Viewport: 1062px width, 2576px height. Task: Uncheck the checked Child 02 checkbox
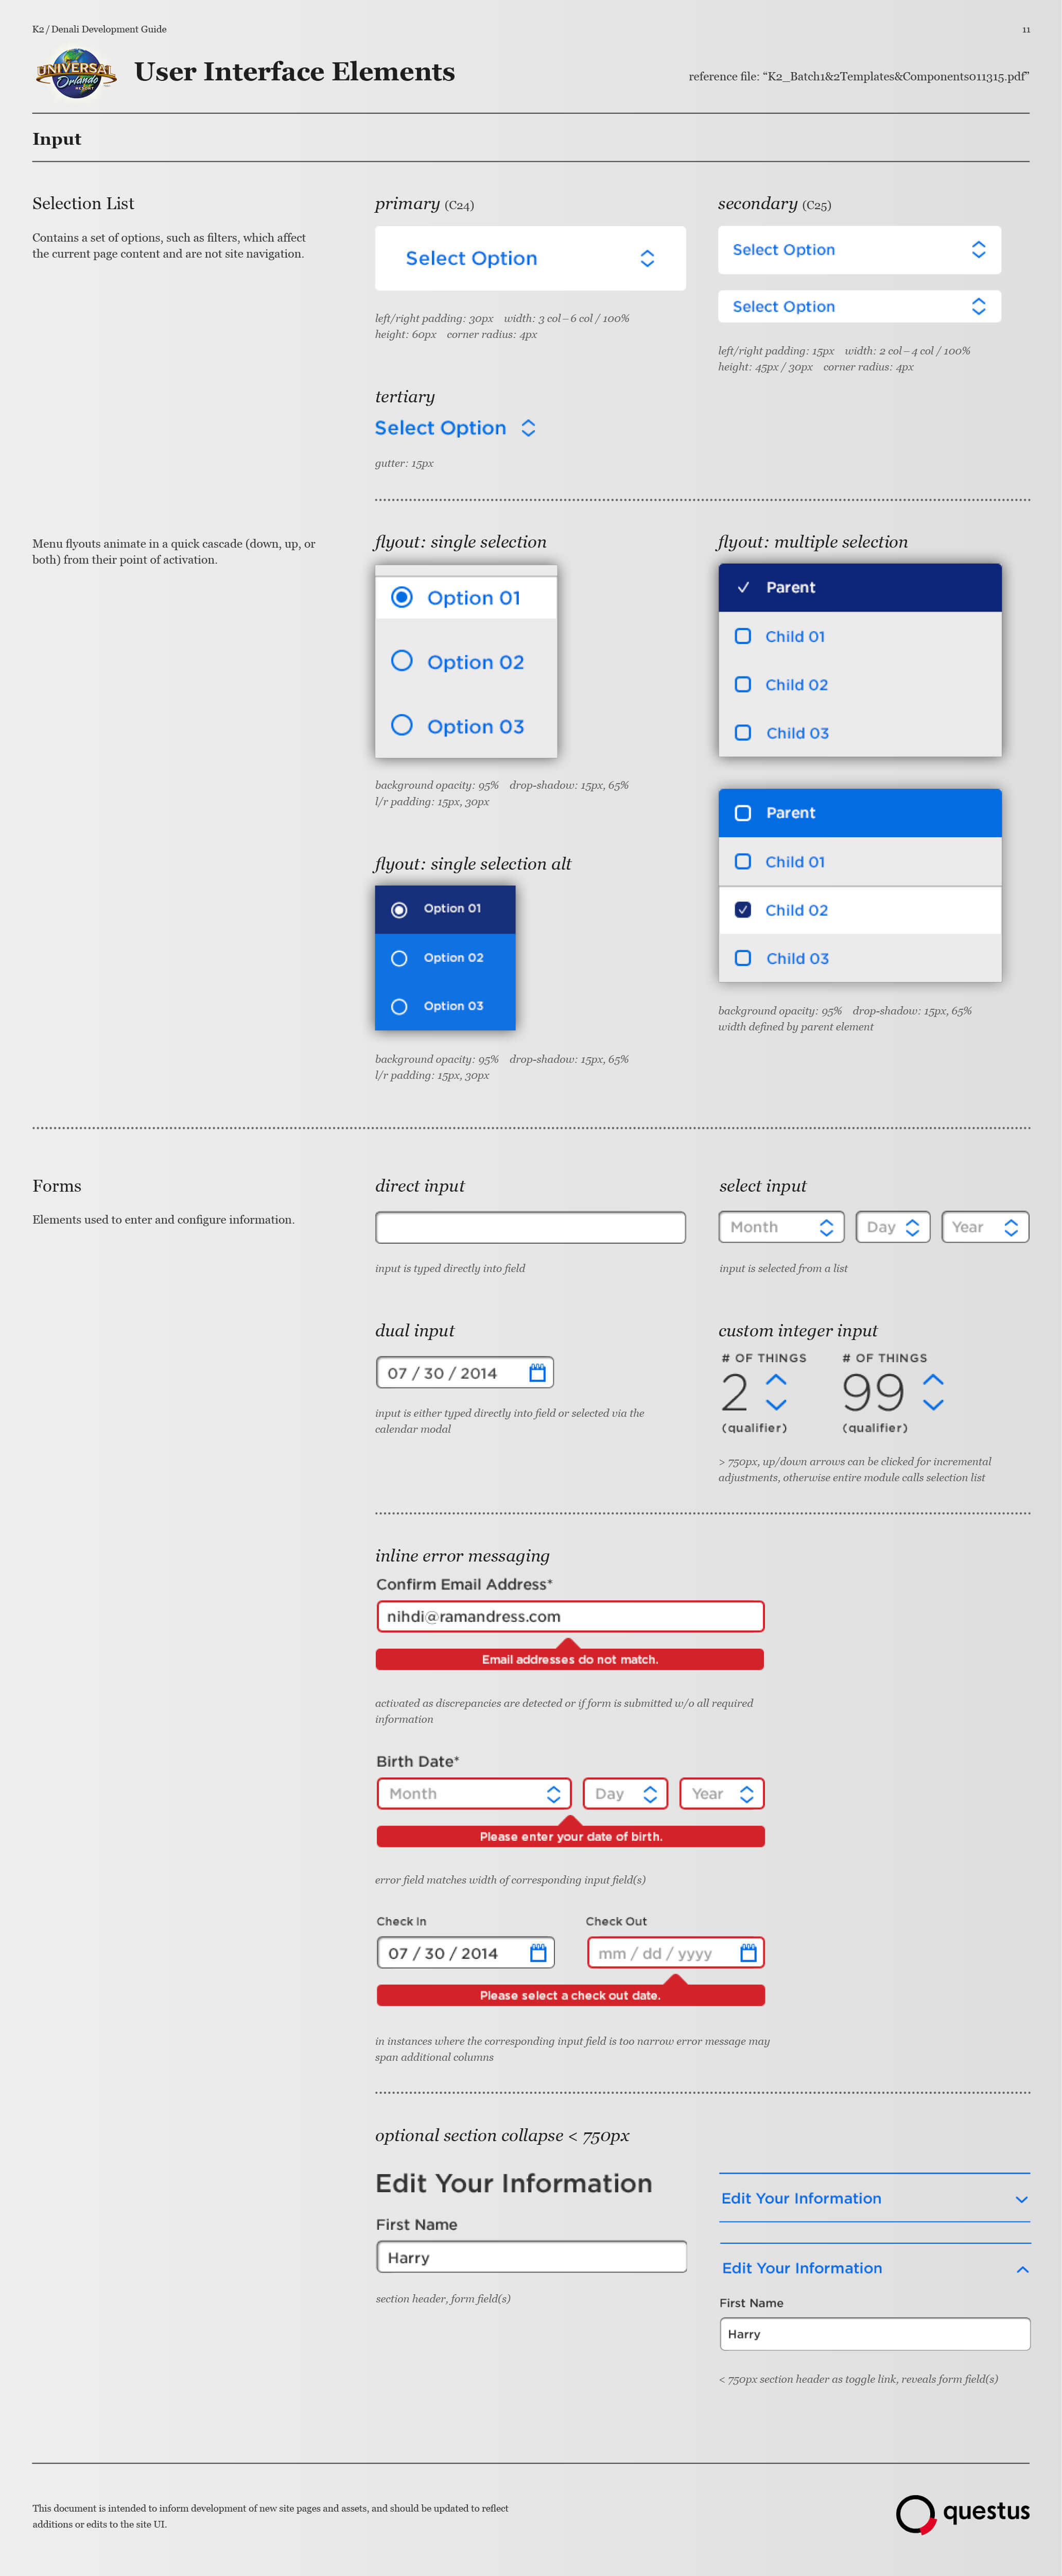click(743, 910)
